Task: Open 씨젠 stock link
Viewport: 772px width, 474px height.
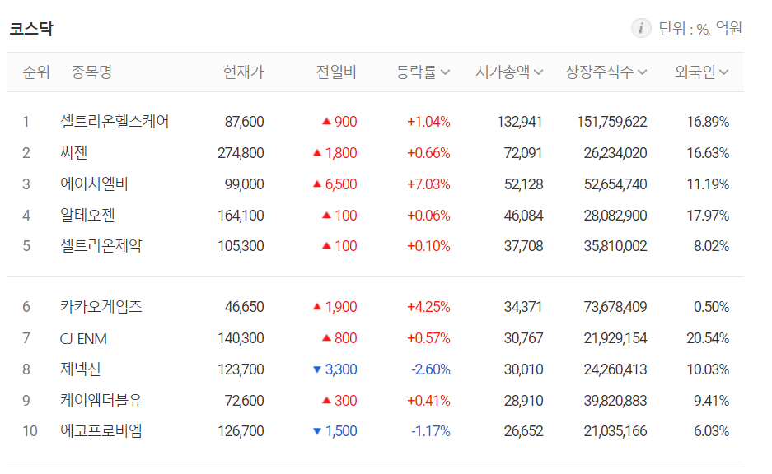Action: click(74, 153)
